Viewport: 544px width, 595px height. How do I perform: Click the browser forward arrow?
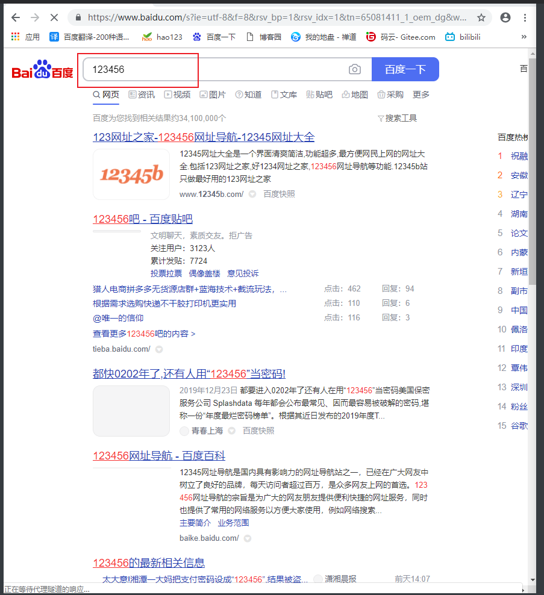35,17
